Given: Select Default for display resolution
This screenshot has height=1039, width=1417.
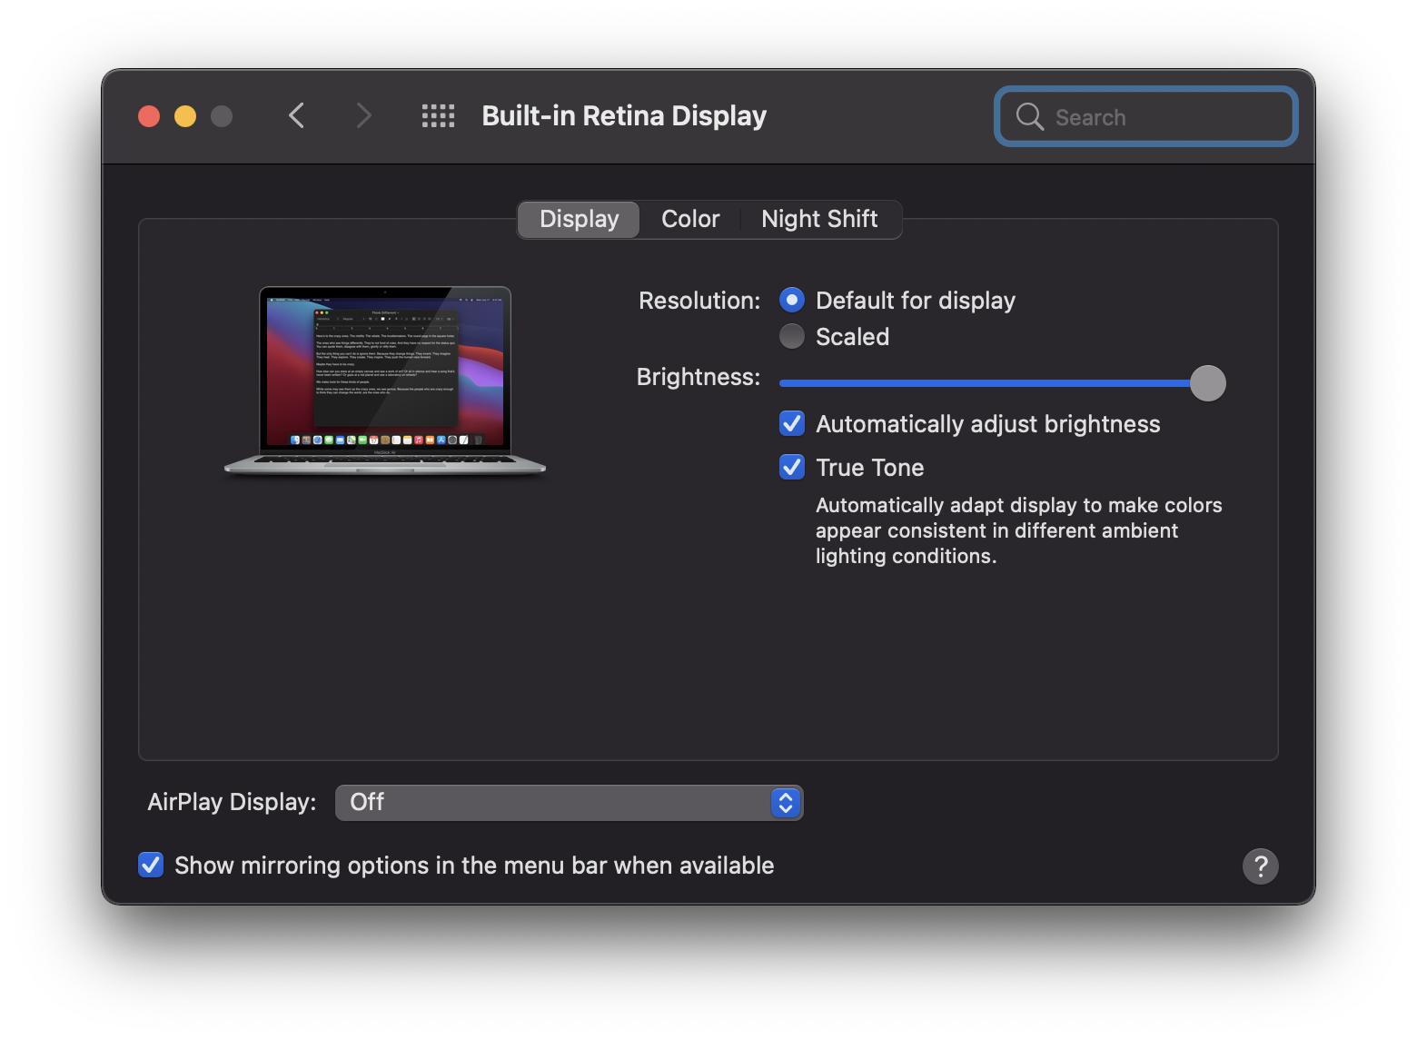Looking at the screenshot, I should click(x=792, y=301).
